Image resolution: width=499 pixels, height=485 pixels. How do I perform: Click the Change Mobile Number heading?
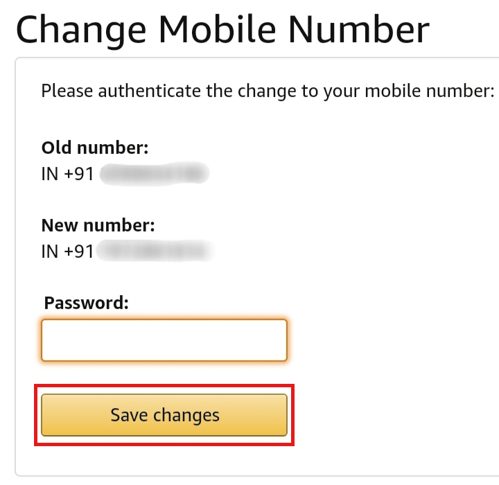[222, 30]
